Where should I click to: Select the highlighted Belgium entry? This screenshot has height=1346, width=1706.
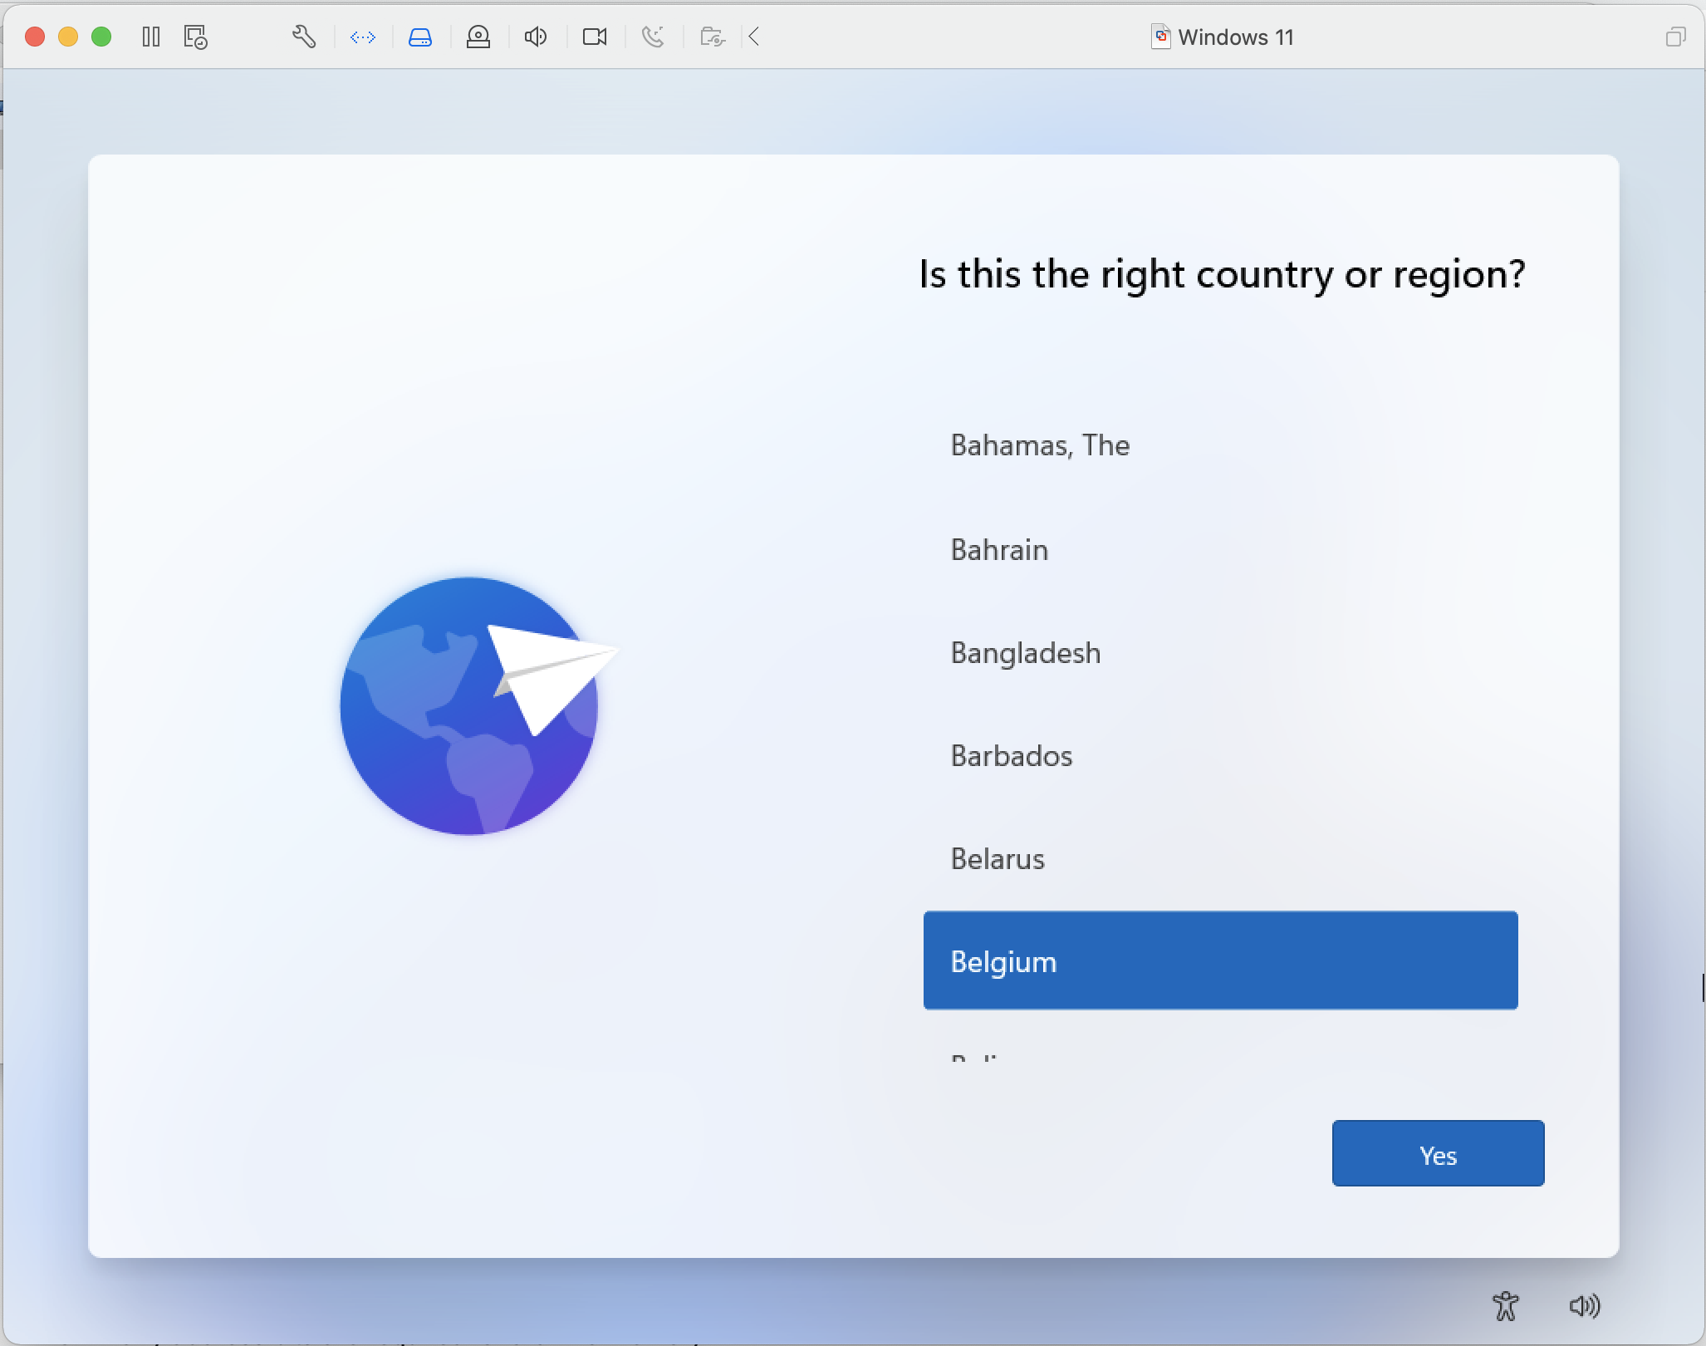(x=1219, y=961)
